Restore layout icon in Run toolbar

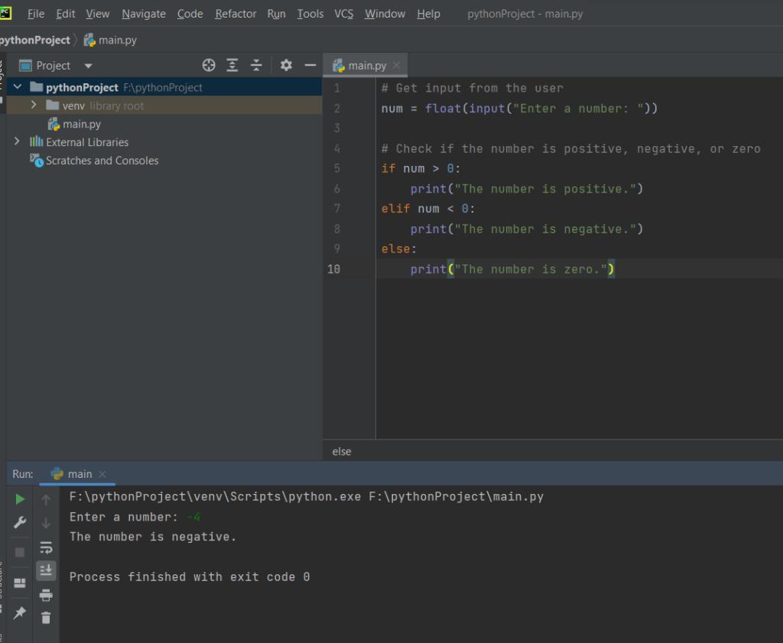point(20,583)
